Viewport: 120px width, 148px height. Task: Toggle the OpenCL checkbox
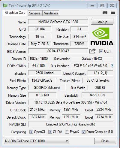[x=31, y=131]
